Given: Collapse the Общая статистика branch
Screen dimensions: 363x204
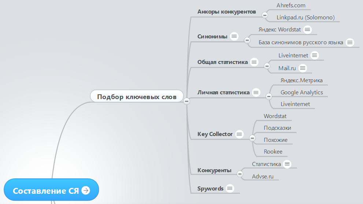Looking at the screenshot, I should point(267,66).
